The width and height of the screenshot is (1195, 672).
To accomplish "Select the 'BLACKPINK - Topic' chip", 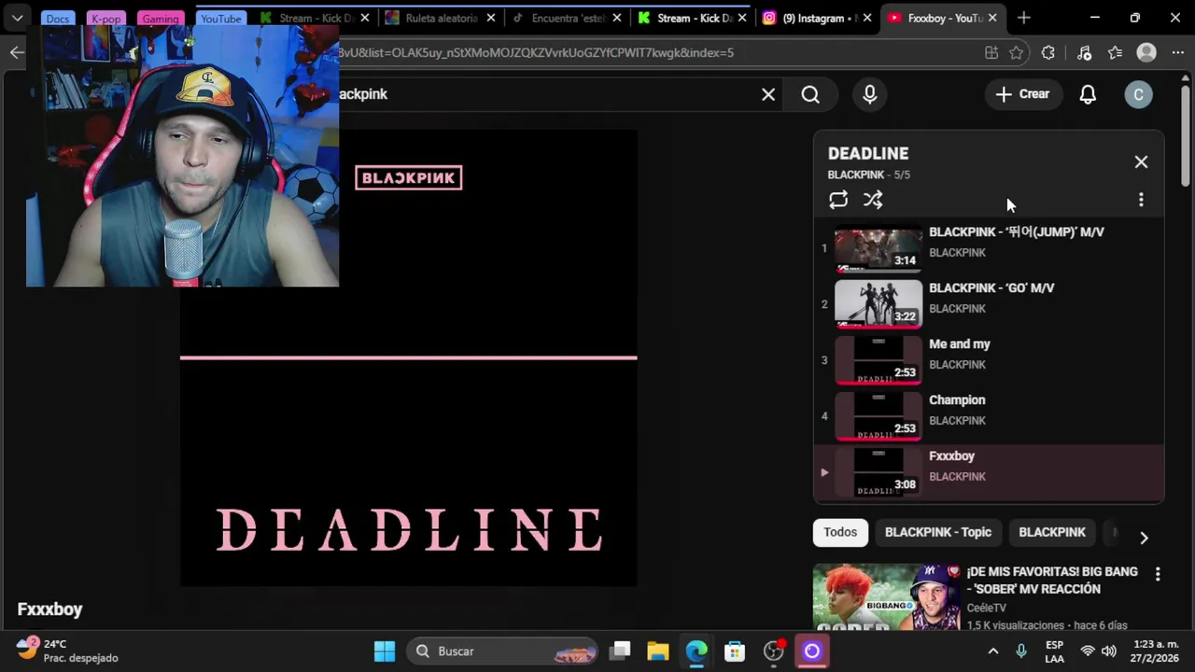I will tap(938, 532).
